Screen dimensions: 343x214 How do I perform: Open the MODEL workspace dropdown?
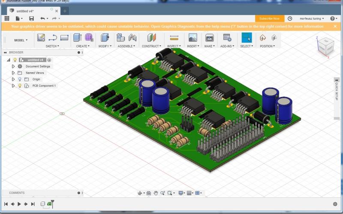click(21, 40)
